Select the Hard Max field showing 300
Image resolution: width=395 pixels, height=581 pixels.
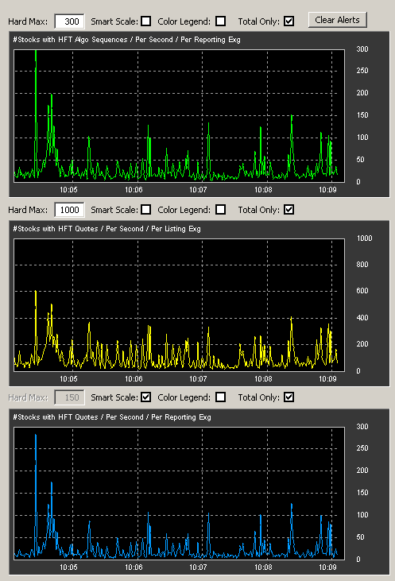(69, 21)
